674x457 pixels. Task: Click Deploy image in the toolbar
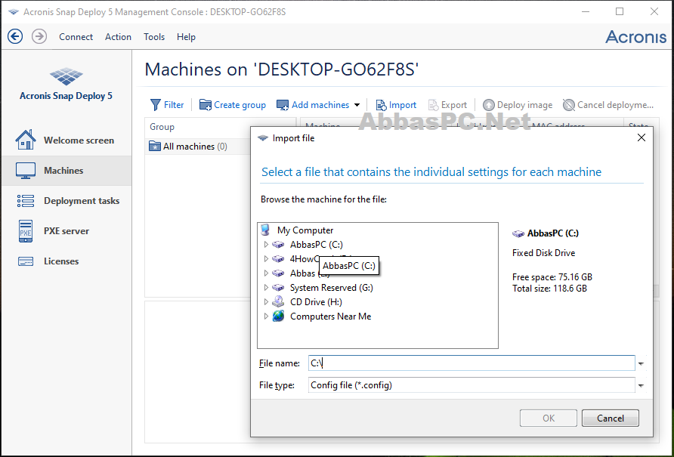pyautogui.click(x=518, y=105)
